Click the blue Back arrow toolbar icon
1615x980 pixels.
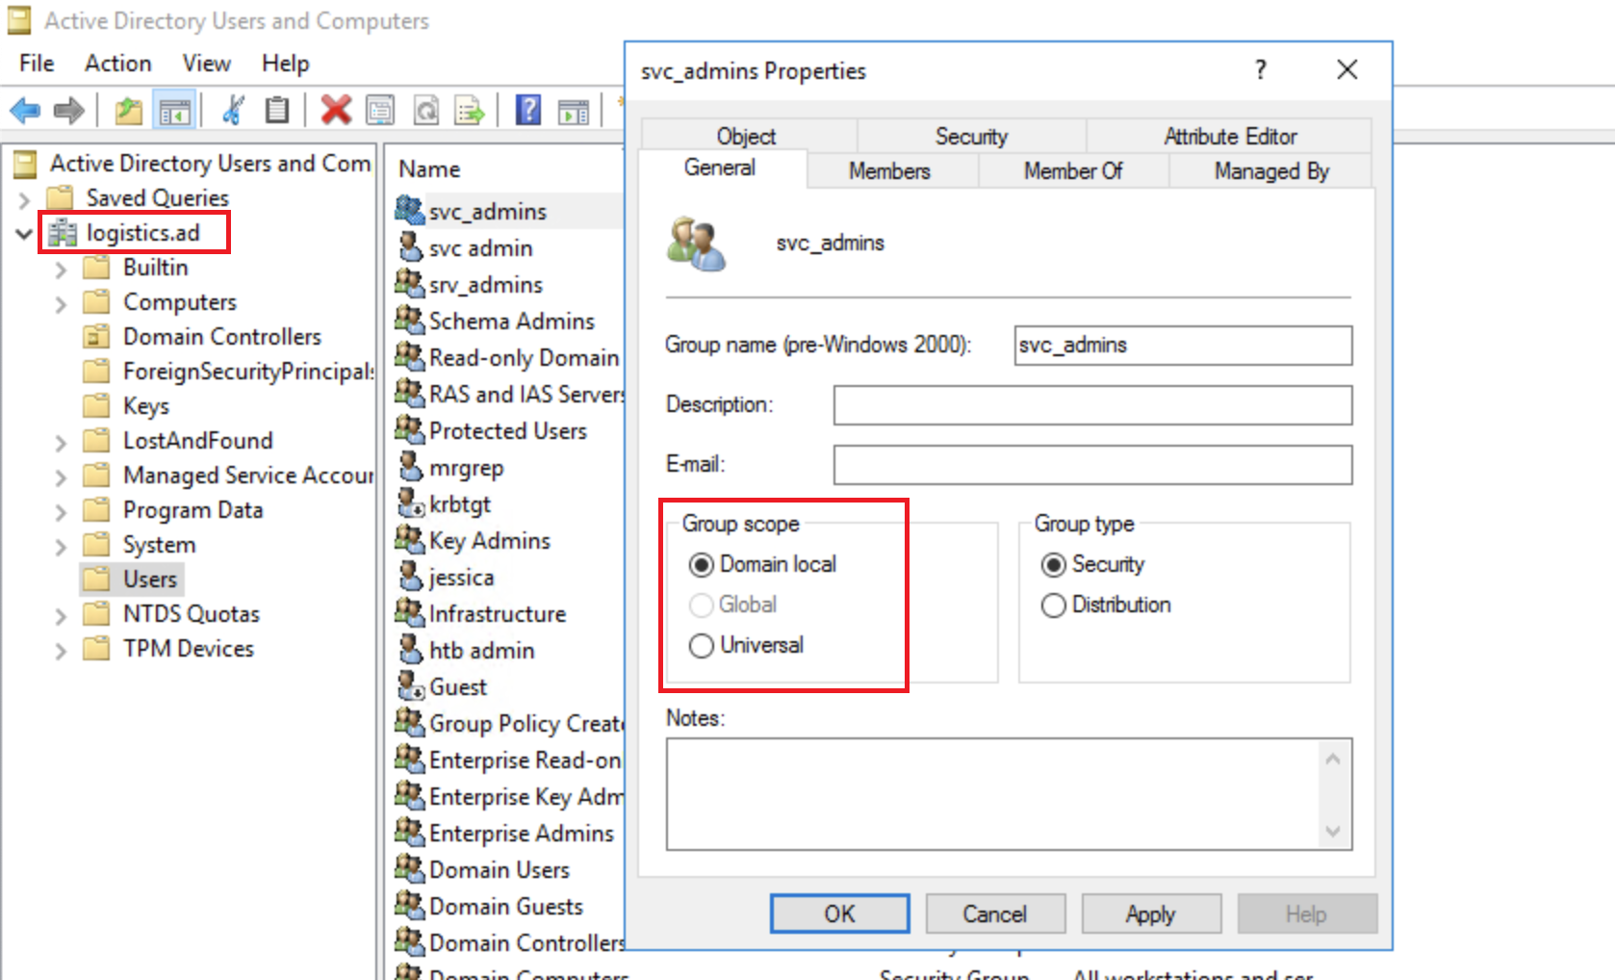25,111
